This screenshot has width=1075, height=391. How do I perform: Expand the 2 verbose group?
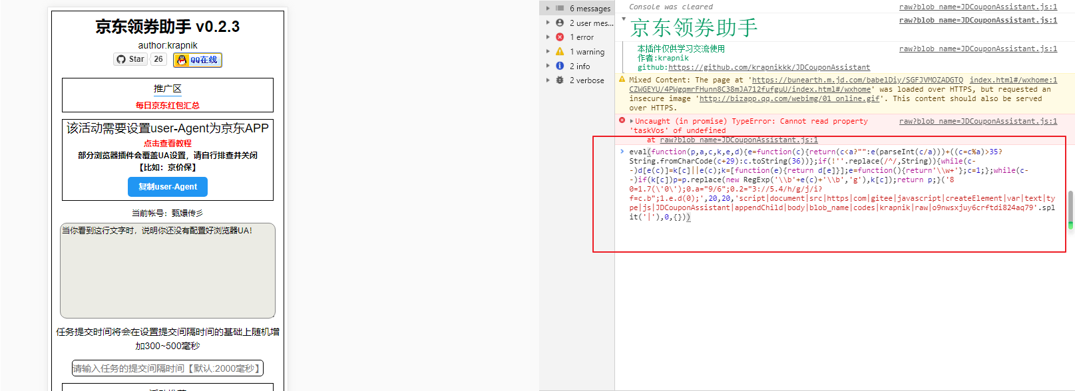(548, 80)
